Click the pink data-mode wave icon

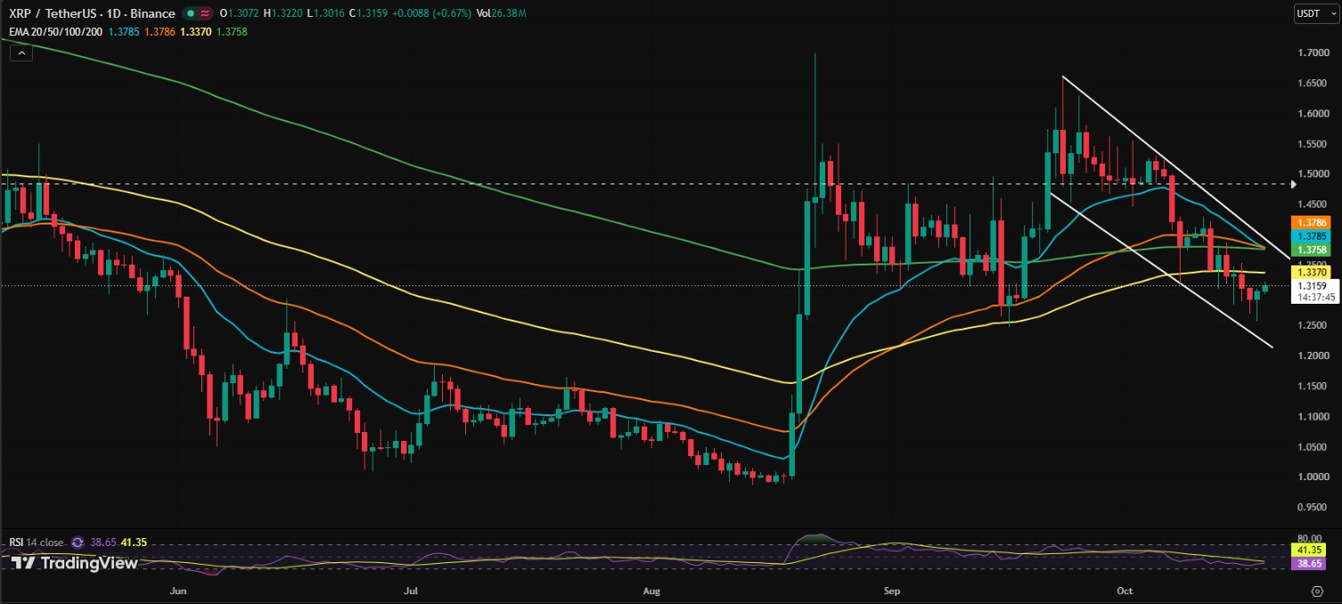click(206, 14)
